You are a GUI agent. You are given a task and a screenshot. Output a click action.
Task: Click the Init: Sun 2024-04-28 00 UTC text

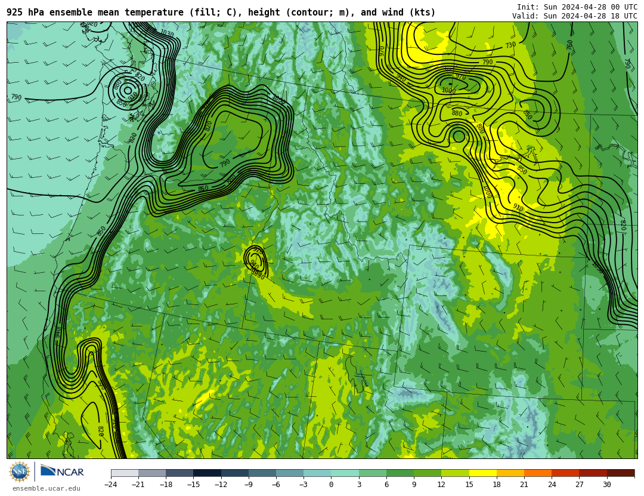(x=577, y=7)
